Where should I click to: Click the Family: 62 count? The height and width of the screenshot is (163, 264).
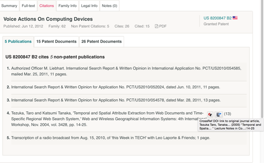[57, 26]
